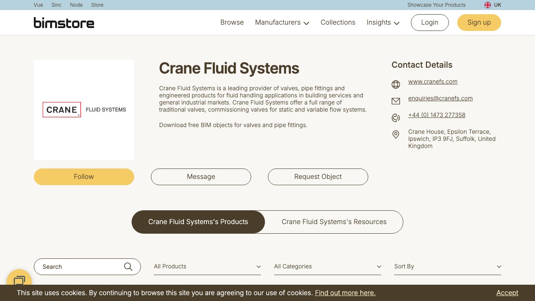Click the UK flag icon
Screen dimensions: 535x301
pyautogui.click(x=487, y=5)
